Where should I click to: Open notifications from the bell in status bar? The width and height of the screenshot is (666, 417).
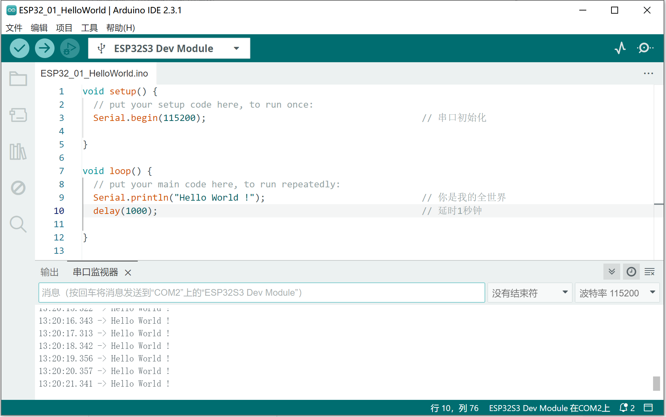(623, 408)
